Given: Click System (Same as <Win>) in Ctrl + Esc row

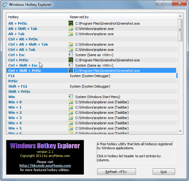Looking at the screenshot, I should pyautogui.click(x=94, y=55).
